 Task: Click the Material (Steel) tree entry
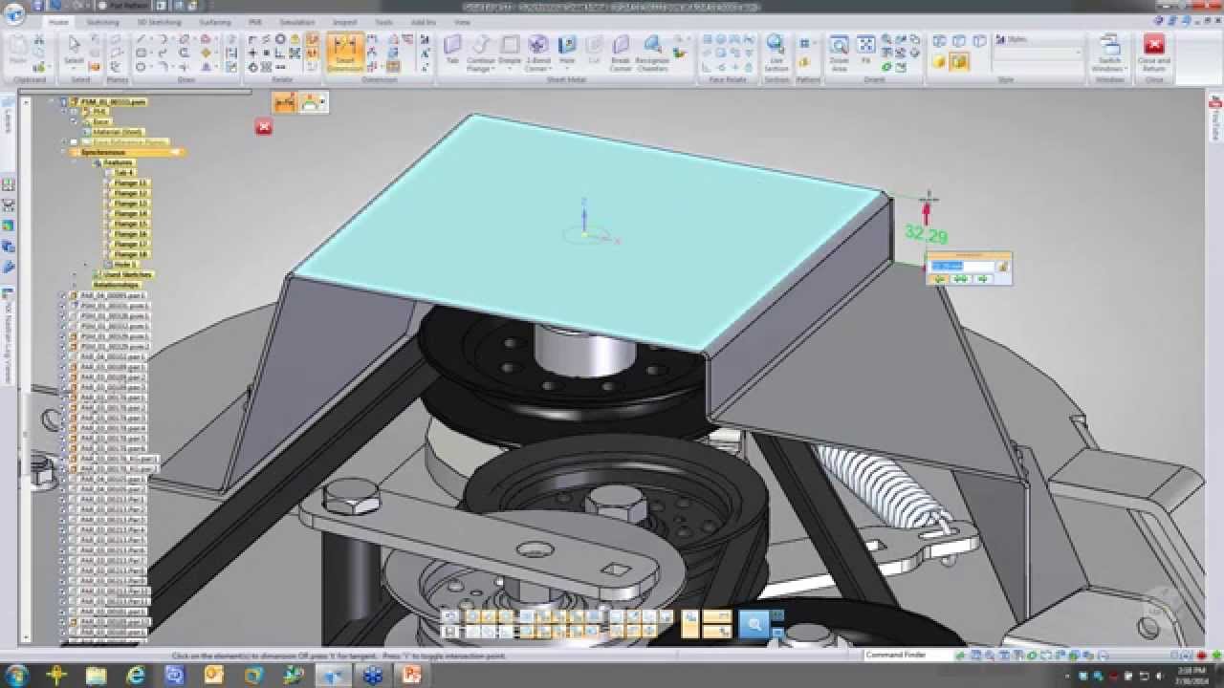point(119,132)
